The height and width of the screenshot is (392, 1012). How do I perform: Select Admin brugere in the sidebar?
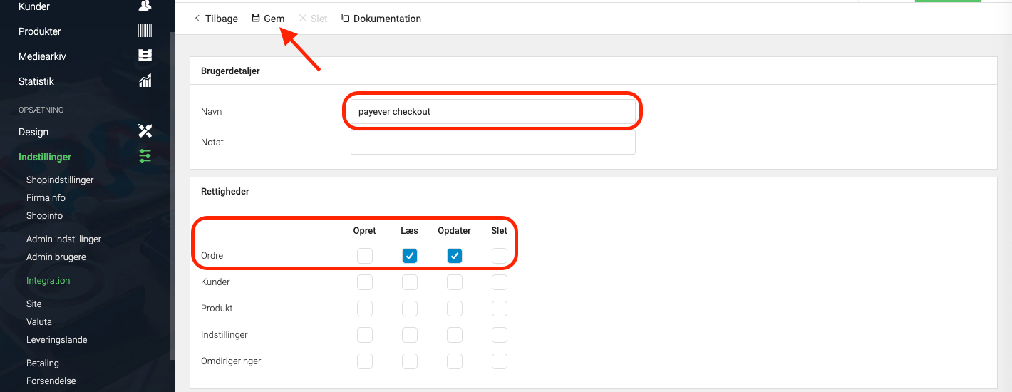click(x=56, y=257)
